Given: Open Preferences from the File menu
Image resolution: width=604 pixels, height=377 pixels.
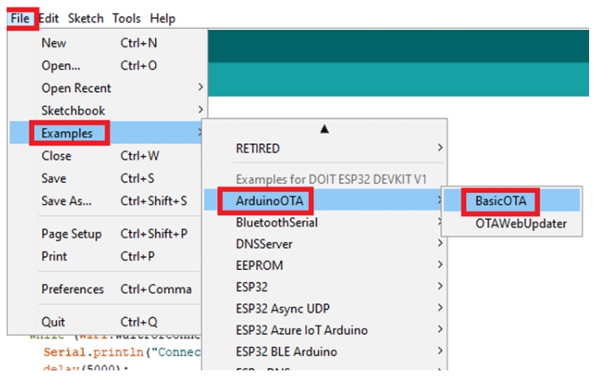Looking at the screenshot, I should pyautogui.click(x=73, y=289).
